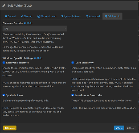Disable the Symbolic Links checkbox
Viewport: 139px width, 133px height.
pos(4,95)
